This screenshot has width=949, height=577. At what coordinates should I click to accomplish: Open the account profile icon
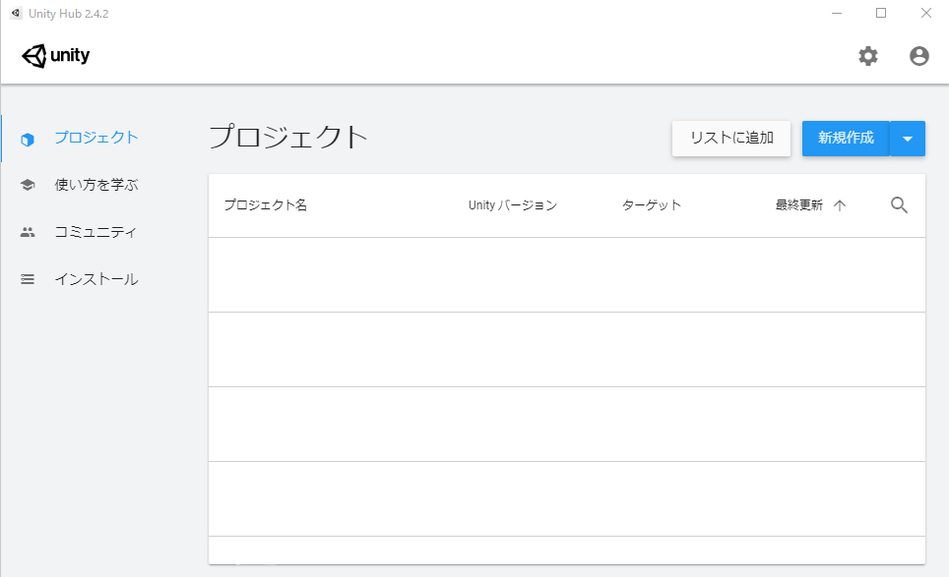pos(918,56)
